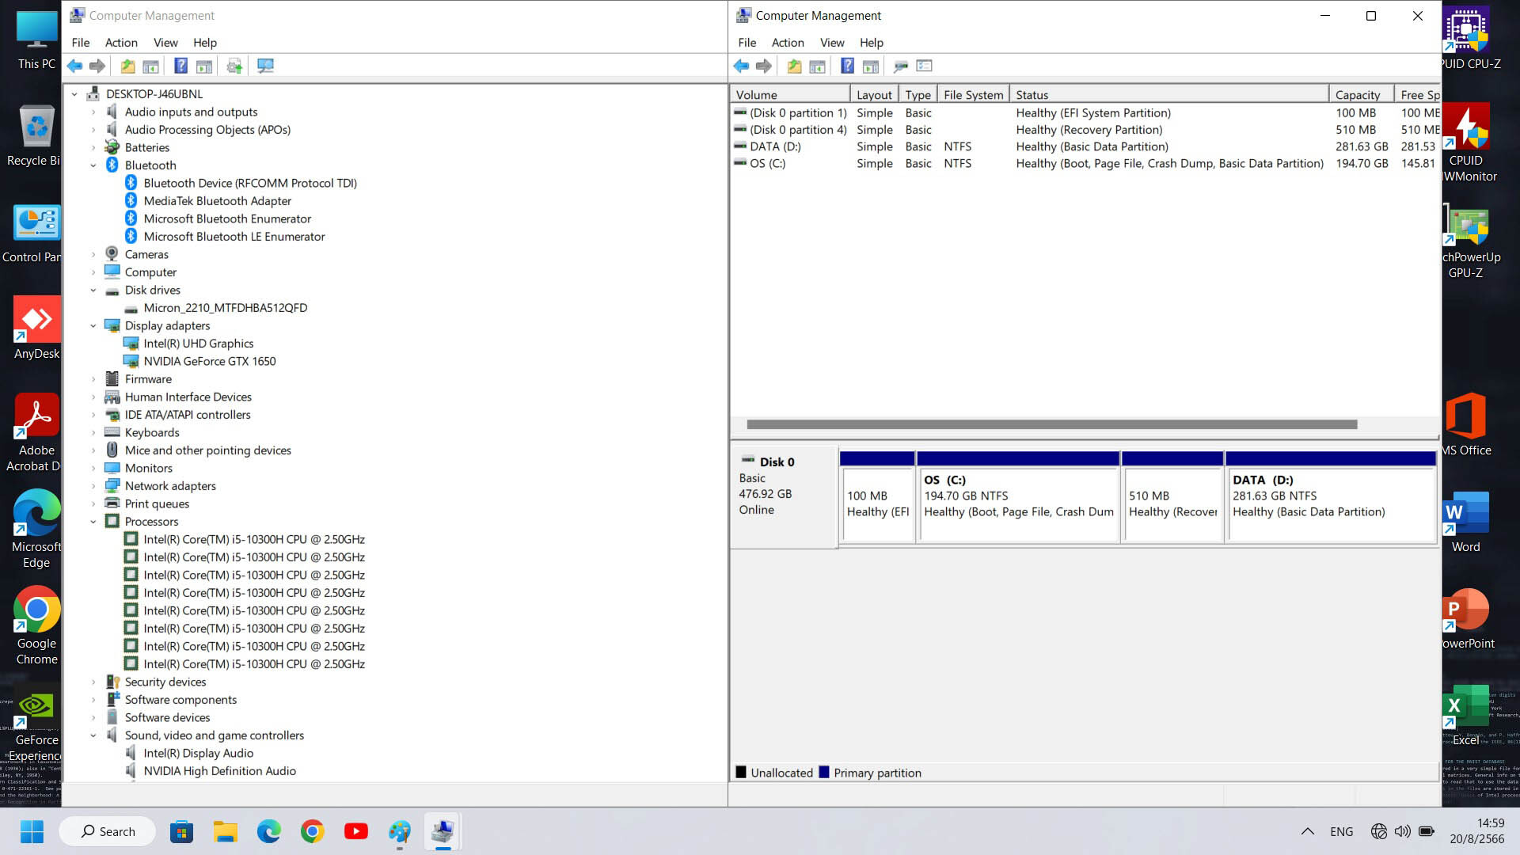
Task: Click the Help question mark icon in the right toolbar
Action: click(847, 66)
